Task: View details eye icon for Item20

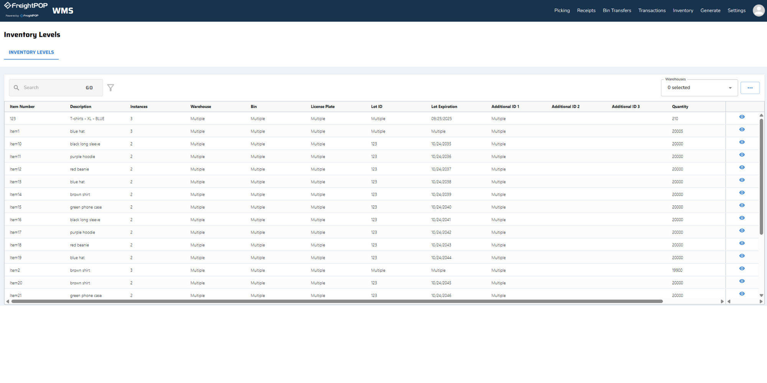Action: coord(742,281)
